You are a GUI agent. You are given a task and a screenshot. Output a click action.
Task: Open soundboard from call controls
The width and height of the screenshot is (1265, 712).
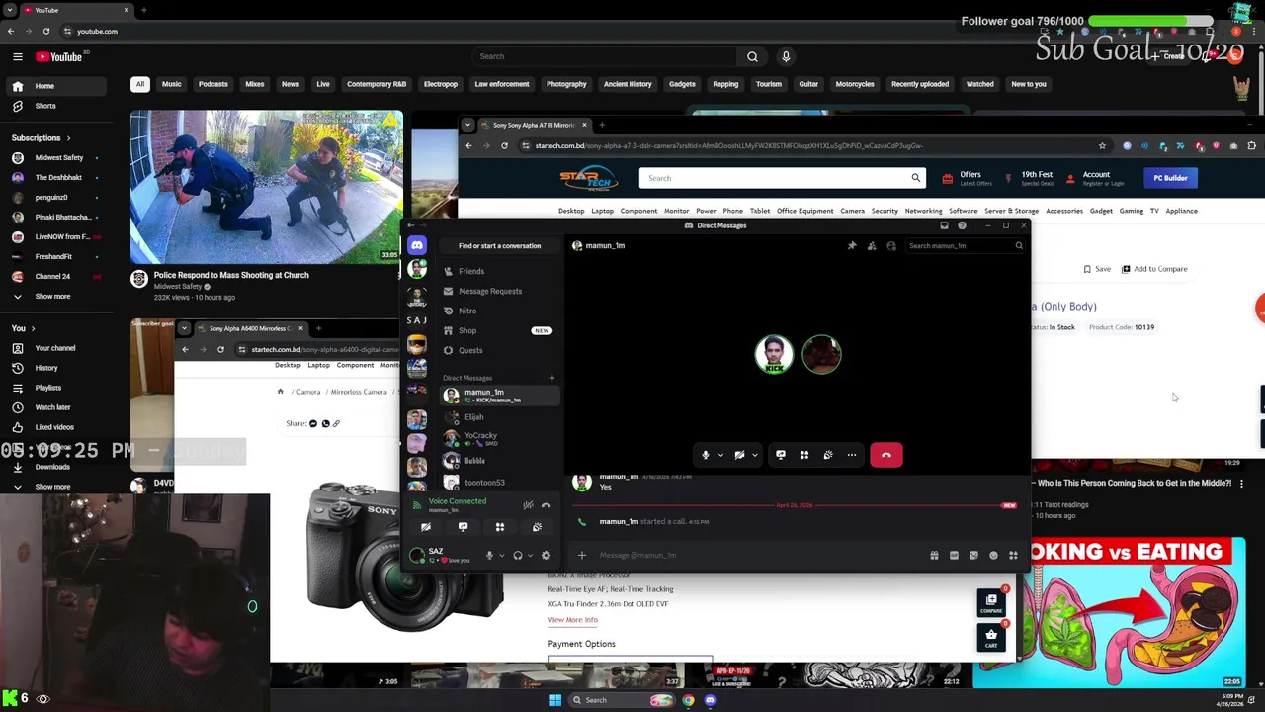(828, 455)
